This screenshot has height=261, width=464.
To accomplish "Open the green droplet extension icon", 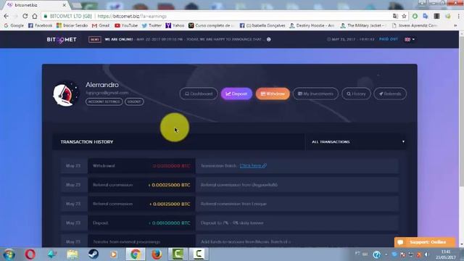I will point(415,16).
